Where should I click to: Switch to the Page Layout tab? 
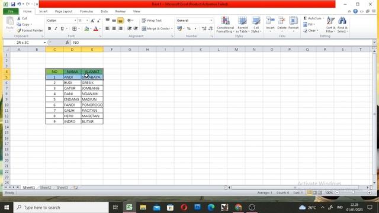pos(63,11)
